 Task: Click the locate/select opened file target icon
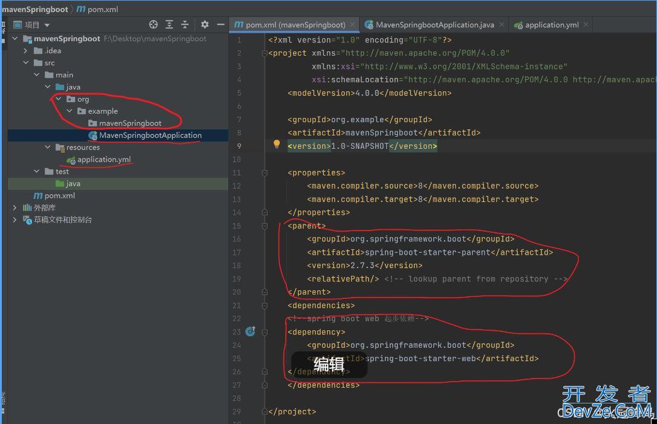(x=153, y=25)
